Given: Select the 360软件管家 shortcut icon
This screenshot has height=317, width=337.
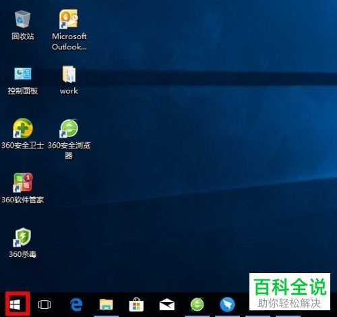Looking at the screenshot, I should coord(23,182).
